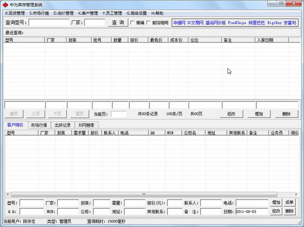This screenshot has width=304, height=227.
Task: Click the right arrow of the horizontal scrollbar
Action: pyautogui.click(x=296, y=194)
